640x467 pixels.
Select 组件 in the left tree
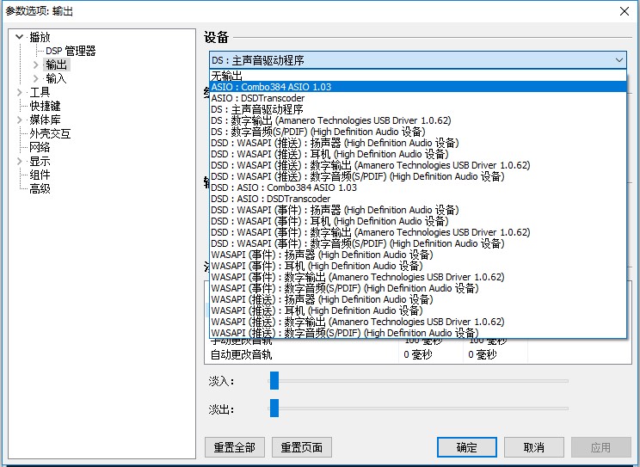point(40,175)
